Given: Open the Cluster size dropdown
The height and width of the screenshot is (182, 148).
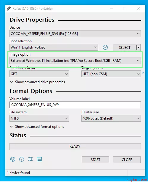Looking at the screenshot, I should 111,118.
